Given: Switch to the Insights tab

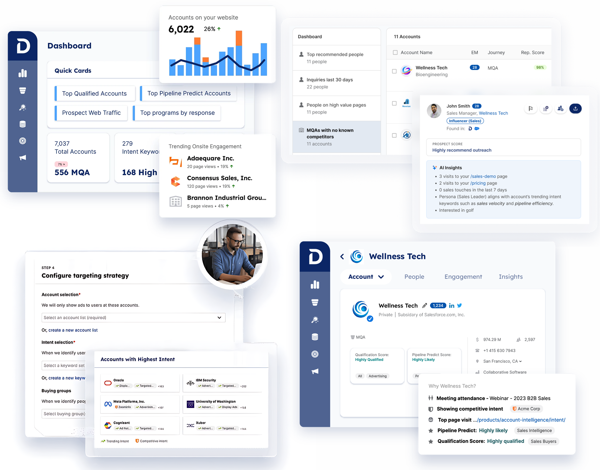Looking at the screenshot, I should (511, 277).
